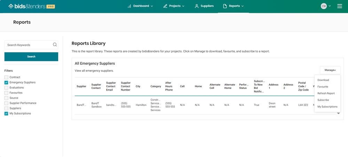The height and width of the screenshot is (157, 348).
Task: Enable the Contract filter checkbox
Action: click(6, 77)
